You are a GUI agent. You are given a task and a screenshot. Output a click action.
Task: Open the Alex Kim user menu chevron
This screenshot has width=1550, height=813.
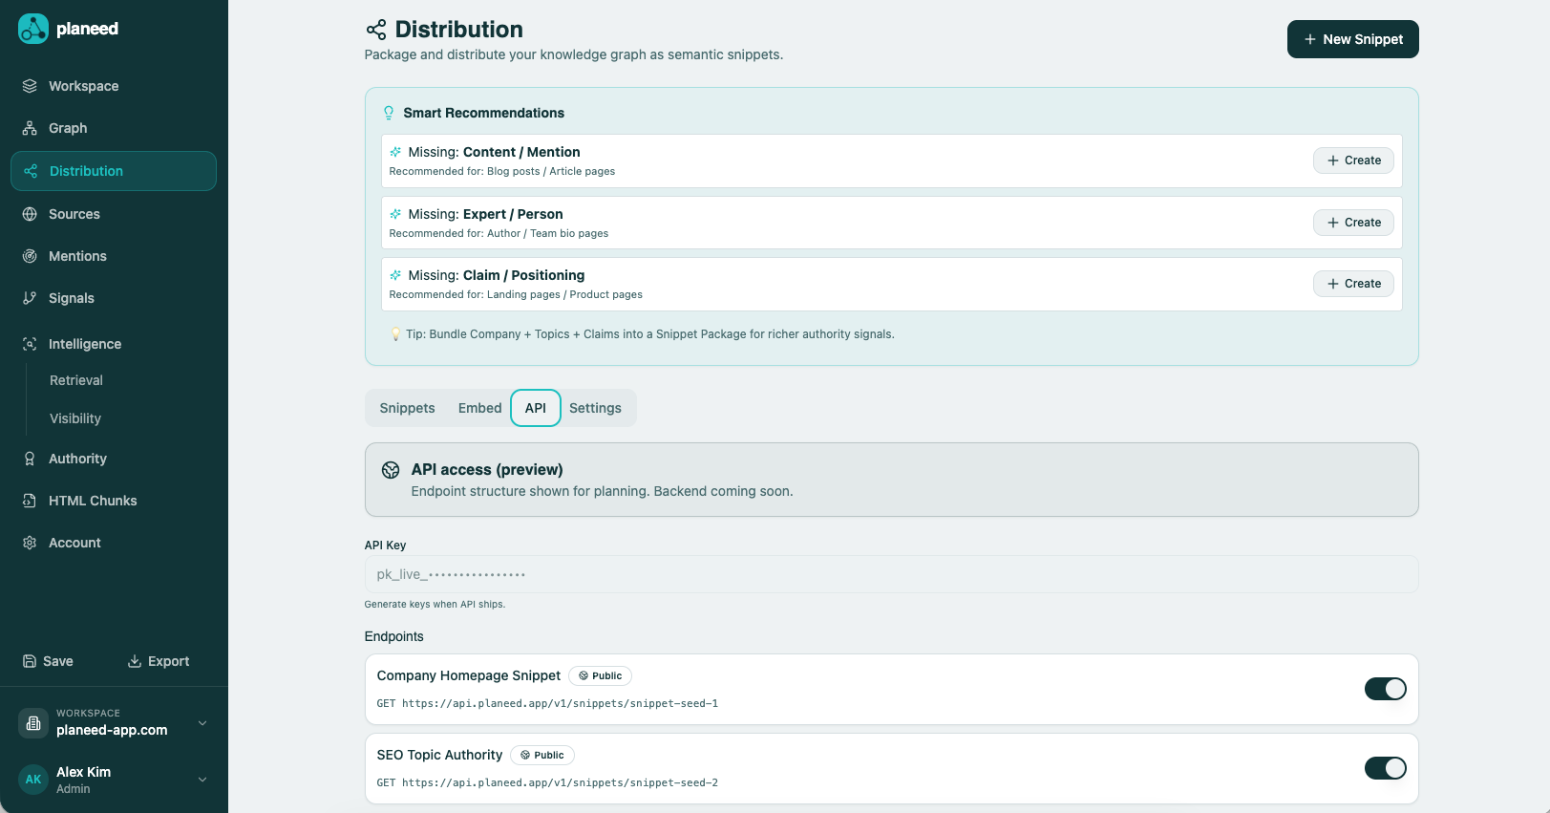(x=202, y=780)
